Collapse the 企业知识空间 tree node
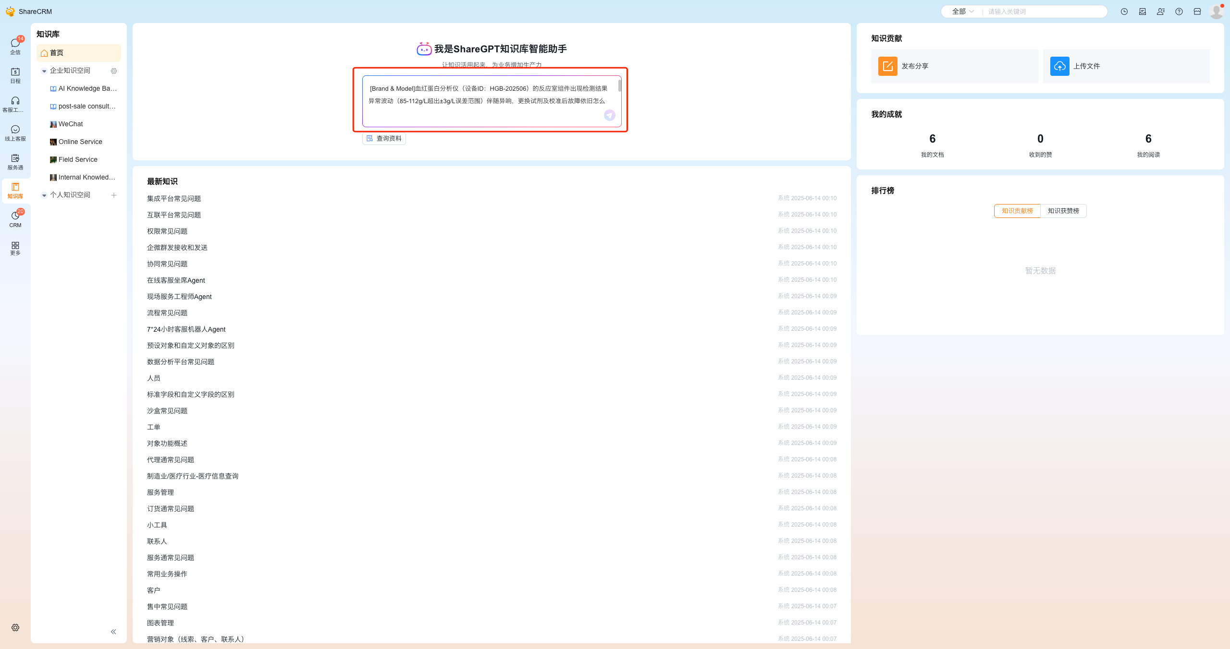This screenshot has height=649, width=1230. 44,71
